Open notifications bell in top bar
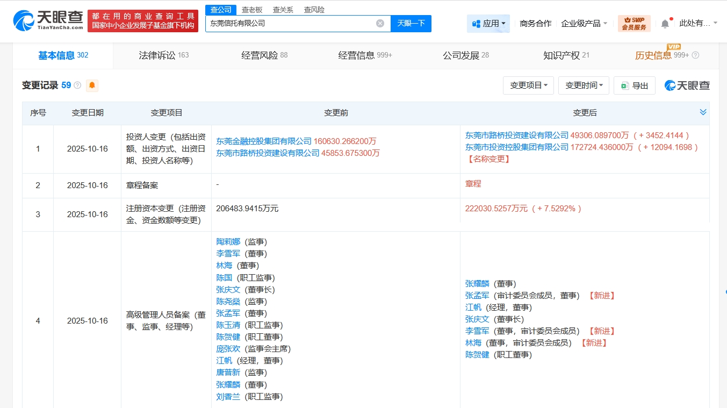This screenshot has width=727, height=408. tap(665, 24)
